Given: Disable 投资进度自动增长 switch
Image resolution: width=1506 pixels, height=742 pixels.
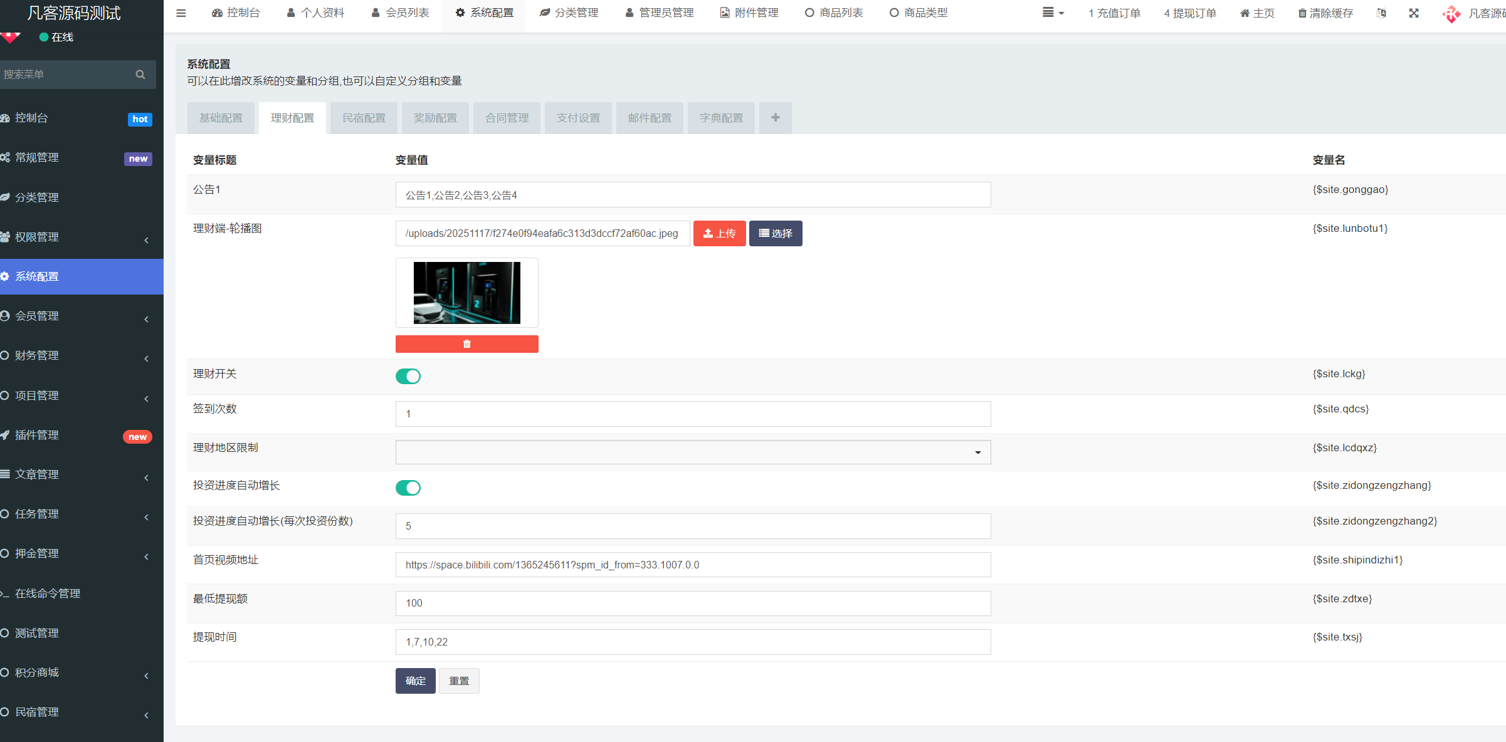Looking at the screenshot, I should tap(408, 488).
